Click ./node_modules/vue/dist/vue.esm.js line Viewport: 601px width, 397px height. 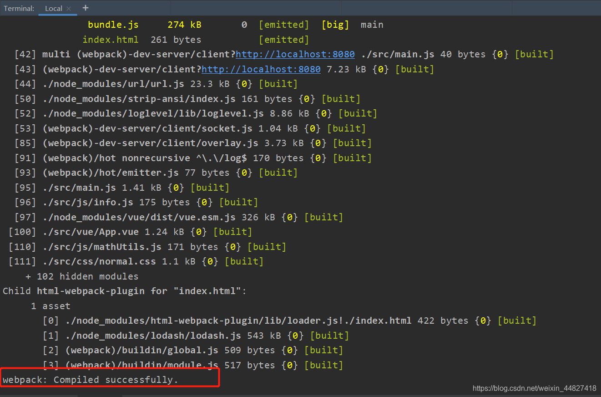[x=179, y=217]
